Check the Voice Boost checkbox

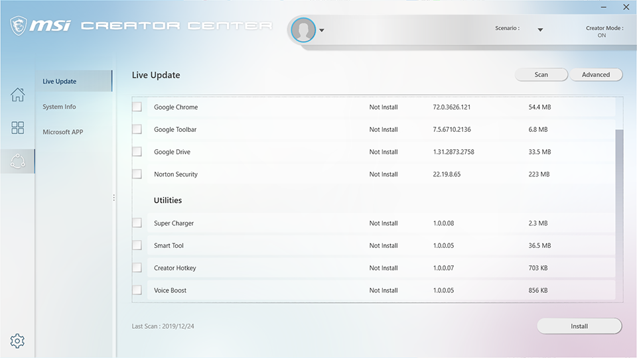click(137, 290)
